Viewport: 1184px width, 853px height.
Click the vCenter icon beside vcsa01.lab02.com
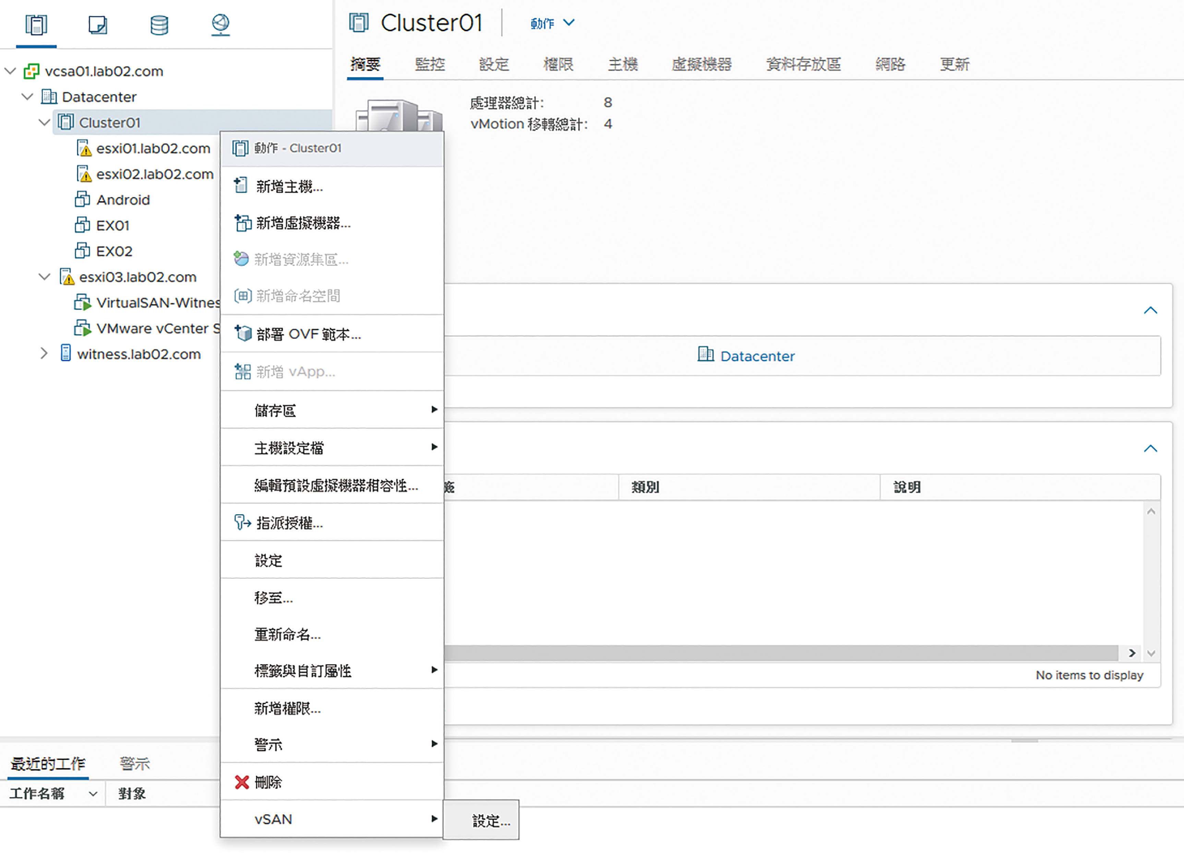pyautogui.click(x=31, y=71)
